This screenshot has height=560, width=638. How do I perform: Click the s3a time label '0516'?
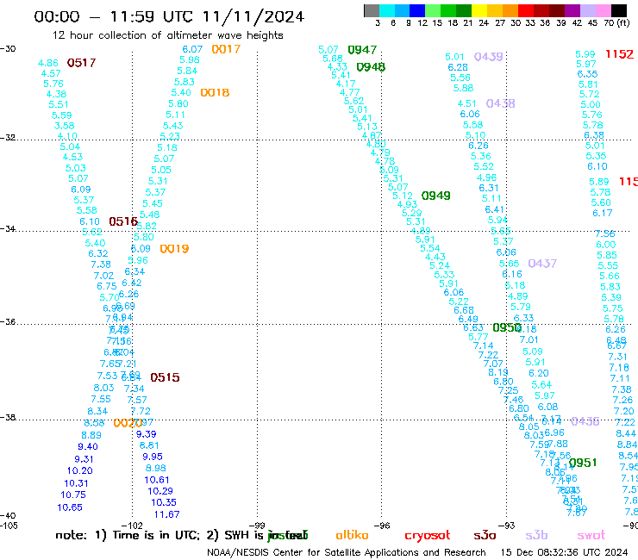(123, 221)
